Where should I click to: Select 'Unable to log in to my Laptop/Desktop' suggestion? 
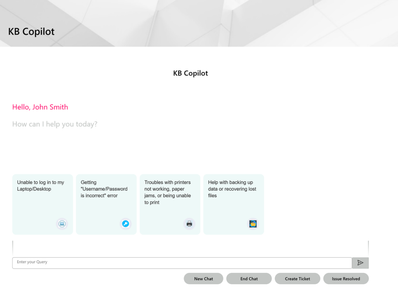(43, 204)
